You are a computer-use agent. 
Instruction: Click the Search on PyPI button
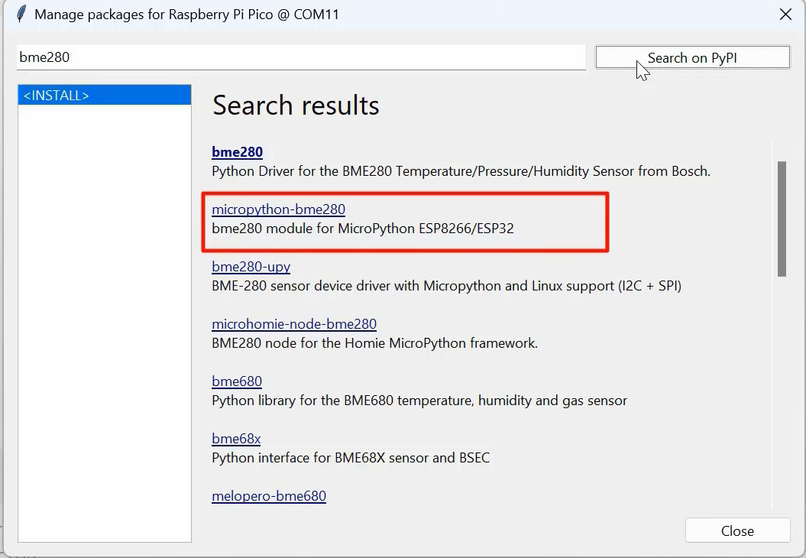point(692,57)
